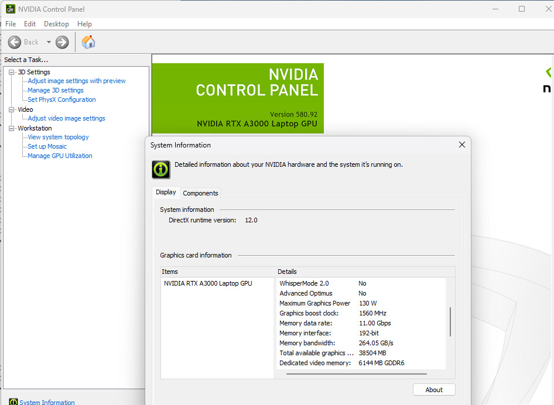Image resolution: width=554 pixels, height=405 pixels.
Task: Select the Advanced Optimus row
Action: coord(361,293)
